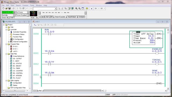
Task: Insert a TON instruction from the palette
Action: (44, 13)
